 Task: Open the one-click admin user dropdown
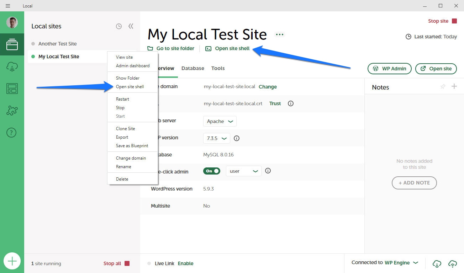click(x=244, y=171)
